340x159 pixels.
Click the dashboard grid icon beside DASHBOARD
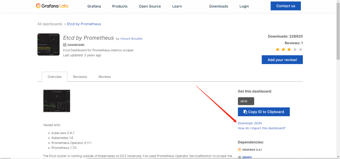point(65,45)
